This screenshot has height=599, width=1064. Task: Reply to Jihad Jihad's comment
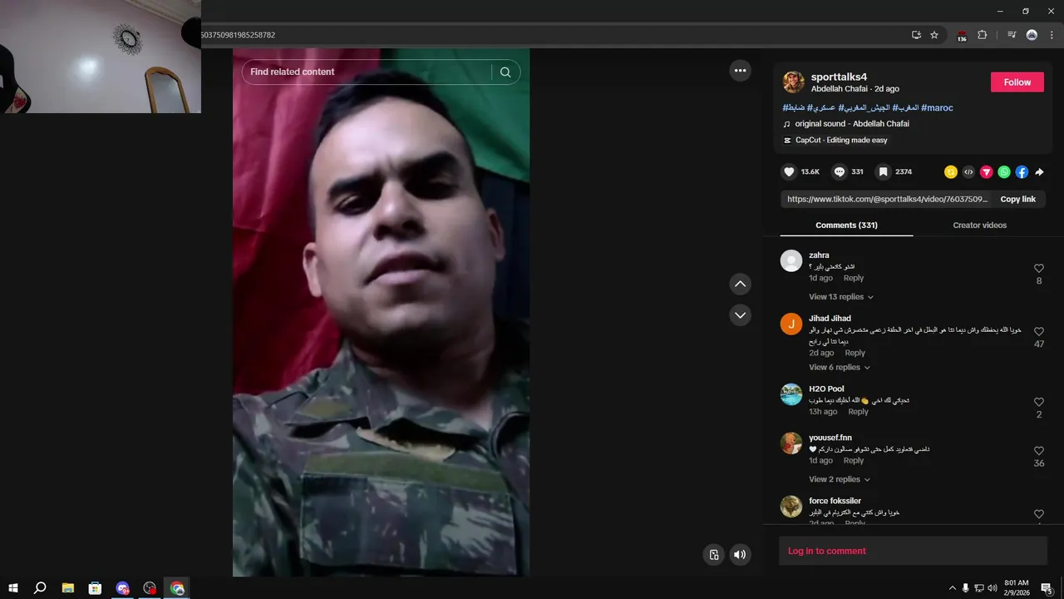855,354
